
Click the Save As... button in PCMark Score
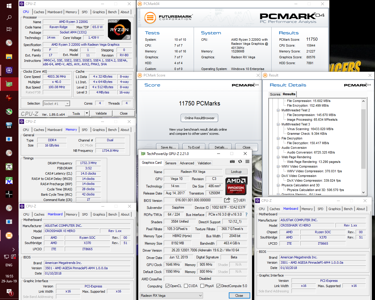(x=168, y=147)
